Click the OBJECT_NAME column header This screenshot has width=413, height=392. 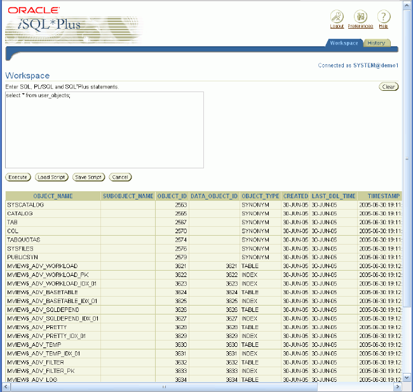click(x=53, y=196)
